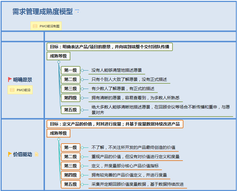The image size is (237, 191).
Task: Click the label icon on PMO前沿 tag
Action: [x=12, y=90]
